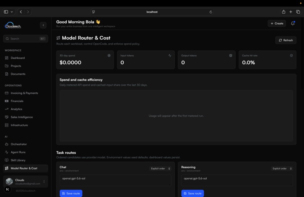Show the browser tab overview icon
The image size is (304, 197).
pyautogui.click(x=298, y=12)
